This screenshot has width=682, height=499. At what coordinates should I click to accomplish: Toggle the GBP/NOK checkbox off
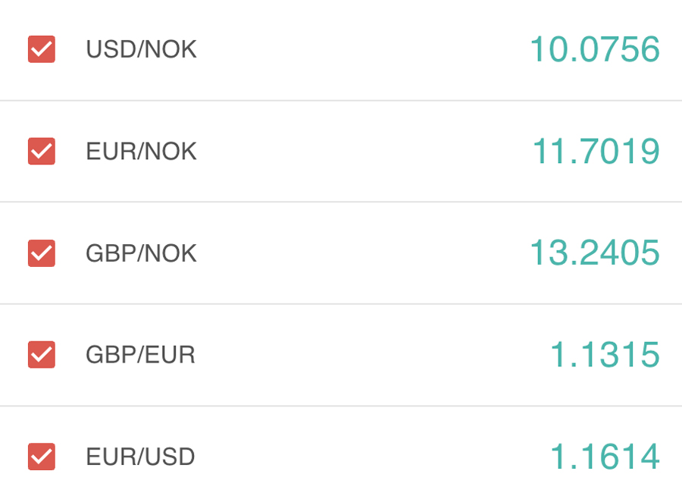[x=42, y=253]
